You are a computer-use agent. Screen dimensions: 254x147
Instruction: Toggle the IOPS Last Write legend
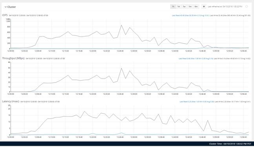pos(230,15)
